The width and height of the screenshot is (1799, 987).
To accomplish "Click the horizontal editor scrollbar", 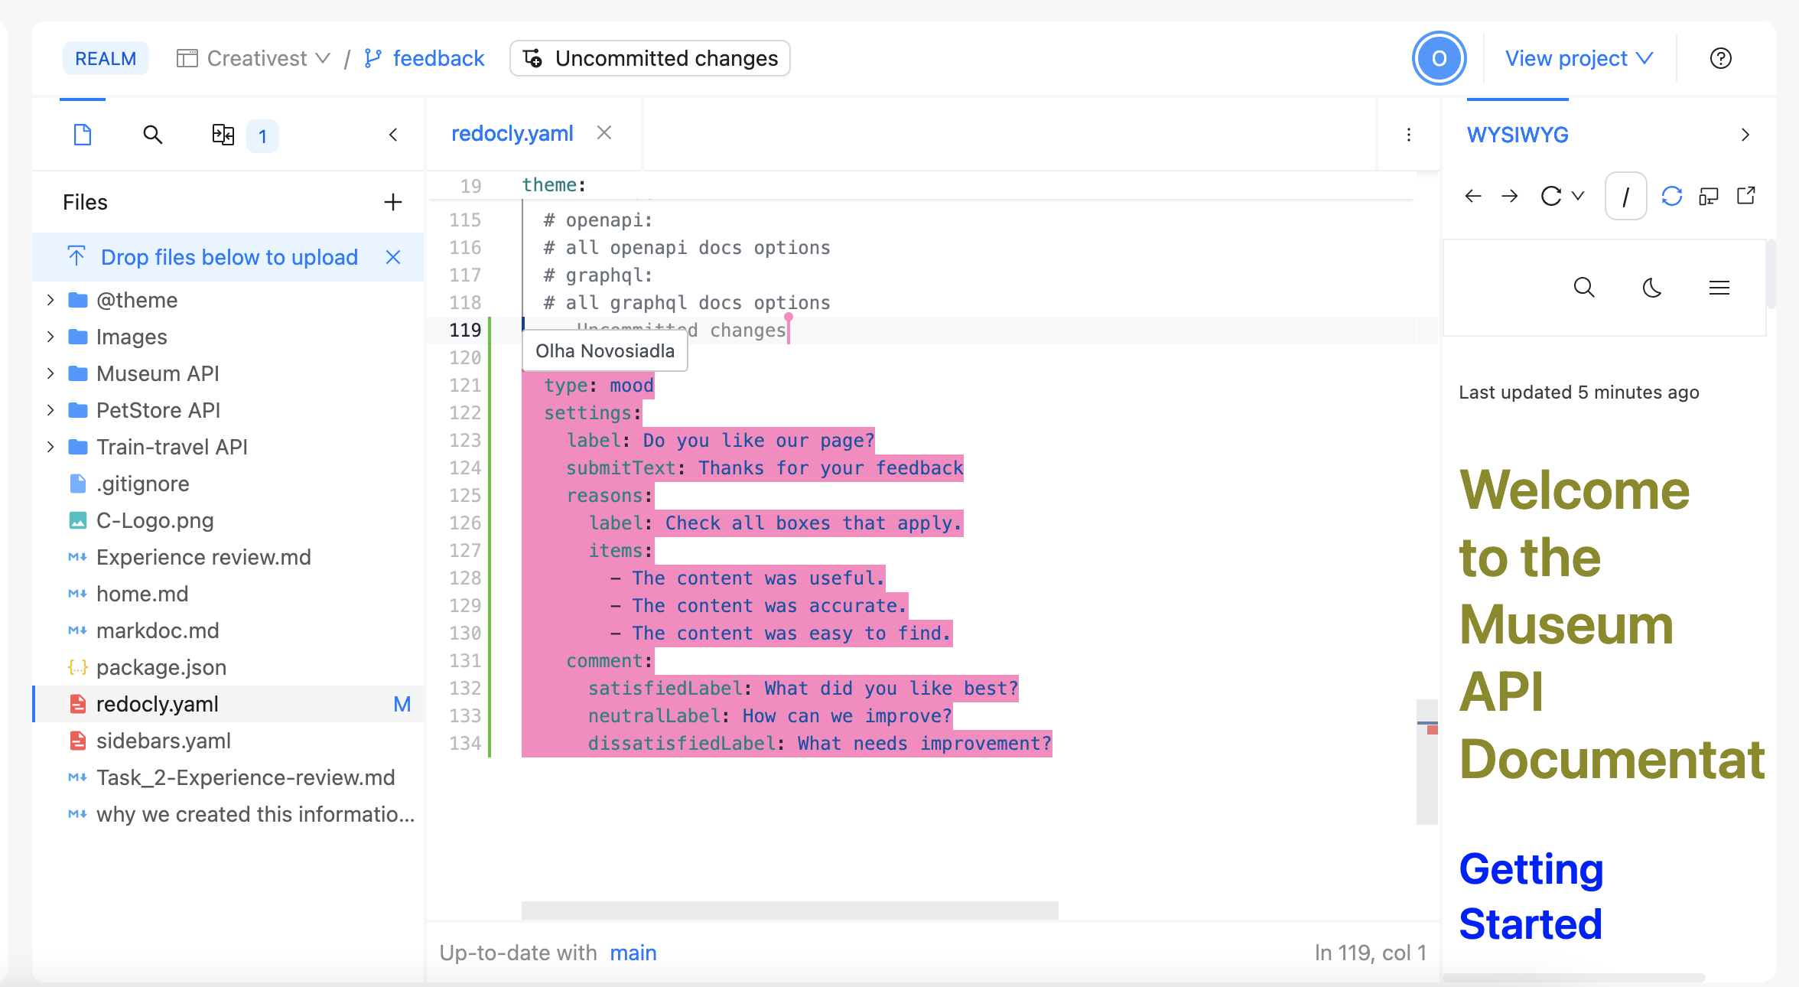I will 789,910.
